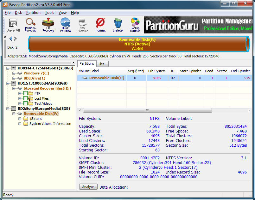255x200 pixels.
Task: Tick the Lost Files checkbox
Action: 25,98
